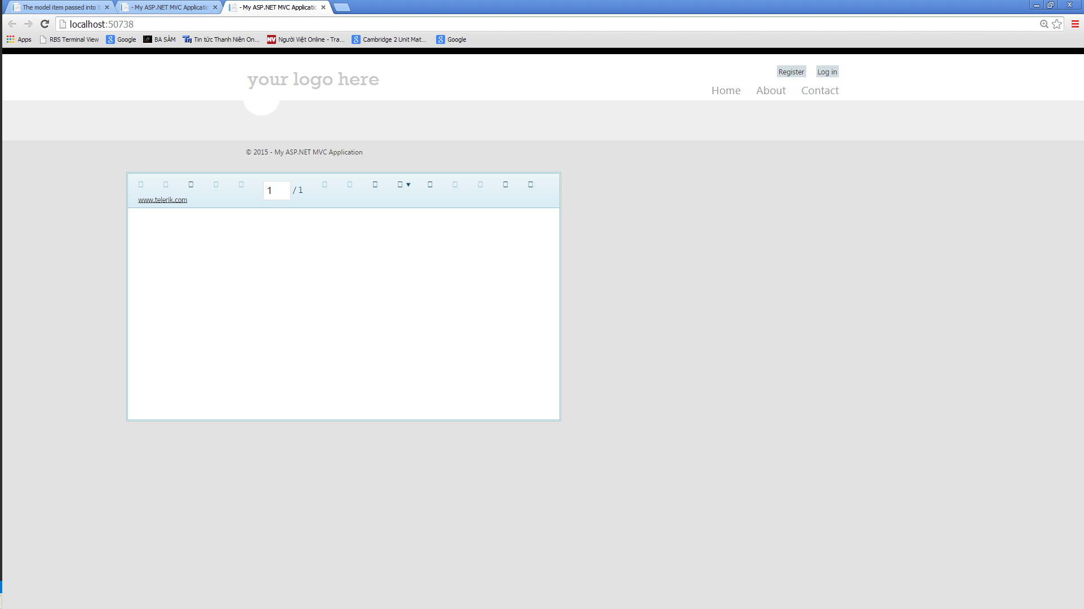Open the About menu item
Viewport: 1084px width, 609px height.
tap(770, 90)
